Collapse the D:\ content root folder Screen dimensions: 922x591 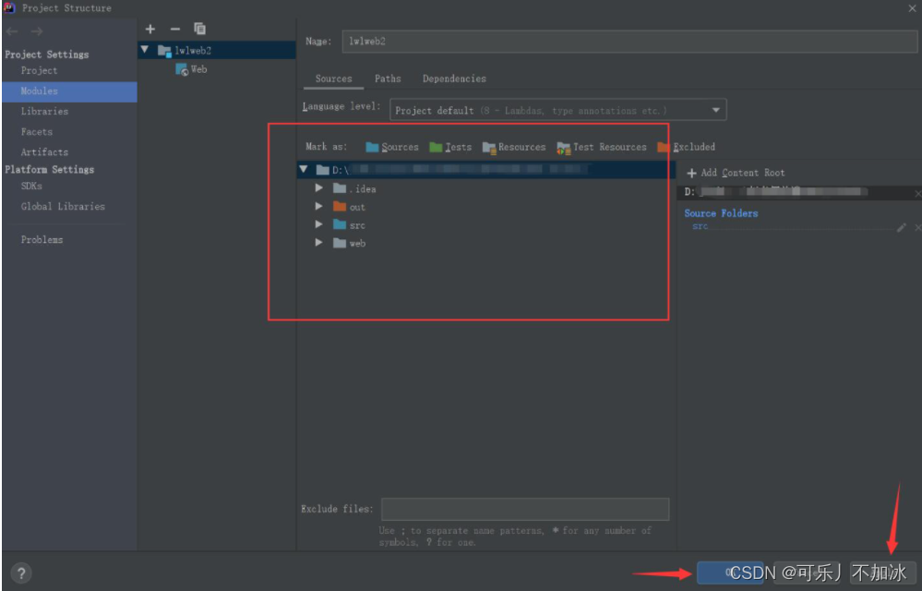pyautogui.click(x=304, y=169)
